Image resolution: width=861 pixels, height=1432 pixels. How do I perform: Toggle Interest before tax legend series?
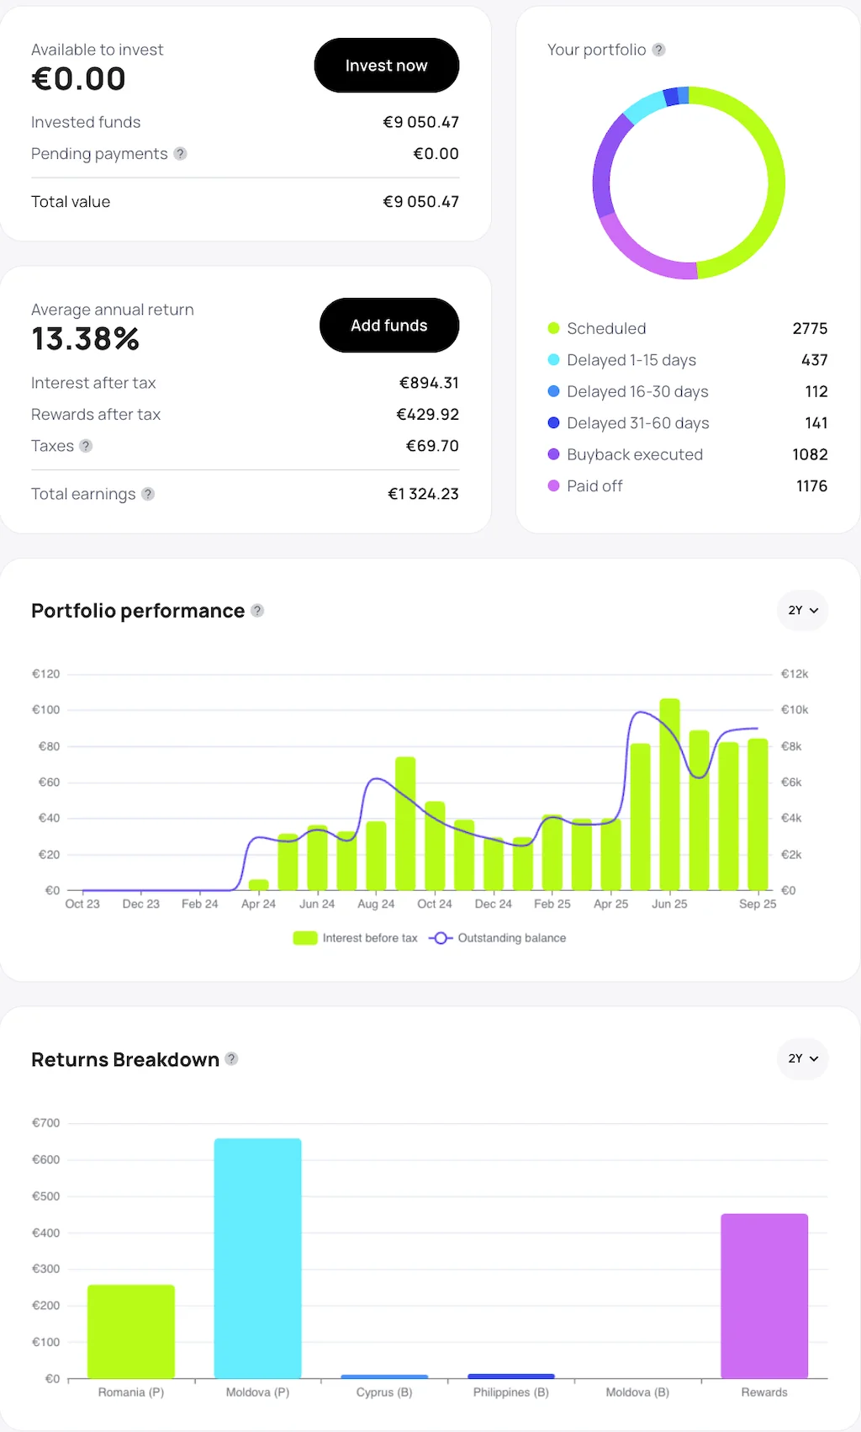pos(356,938)
